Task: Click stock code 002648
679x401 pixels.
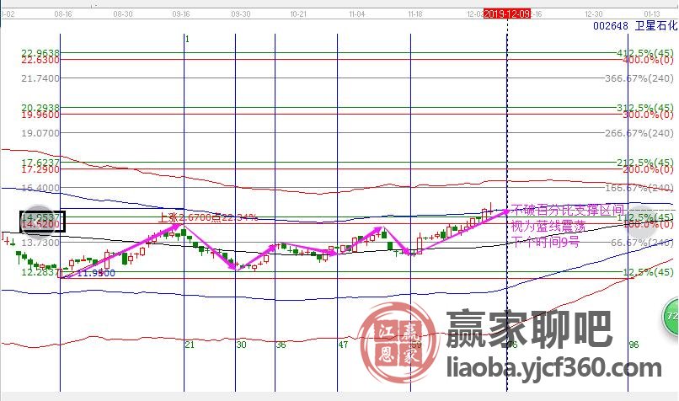Action: [x=611, y=26]
